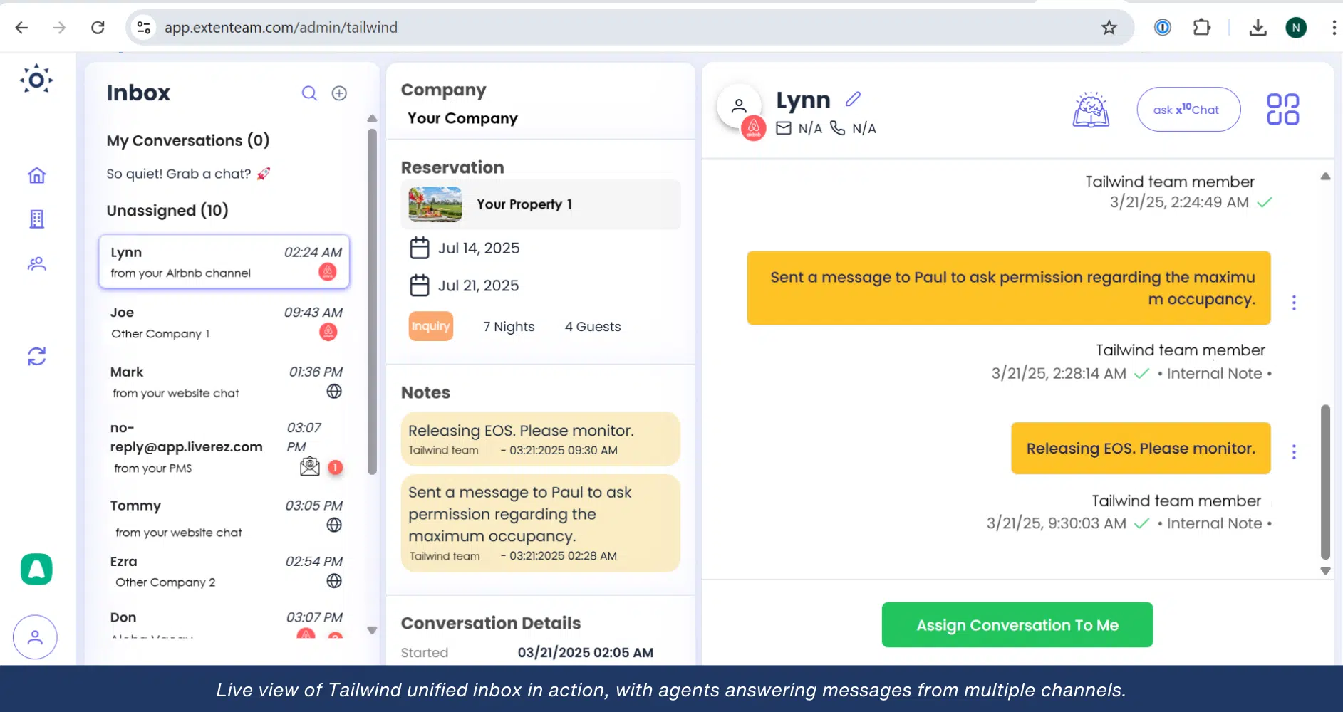This screenshot has width=1343, height=712.
Task: Open the brain knowledge book icon
Action: tap(1091, 110)
